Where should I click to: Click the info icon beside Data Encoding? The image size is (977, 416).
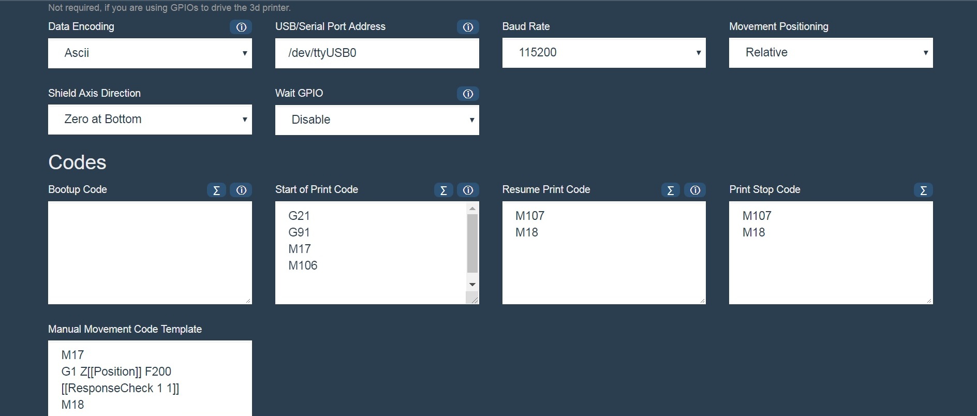[241, 27]
